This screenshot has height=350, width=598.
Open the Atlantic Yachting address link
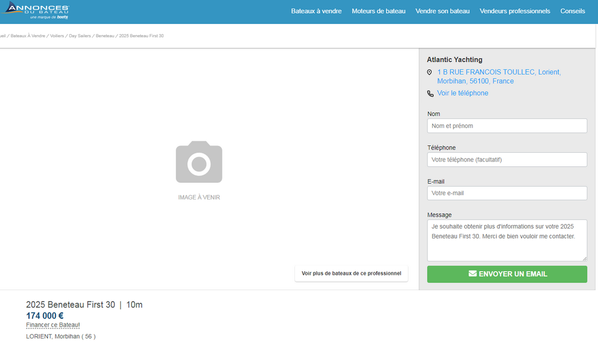(499, 76)
